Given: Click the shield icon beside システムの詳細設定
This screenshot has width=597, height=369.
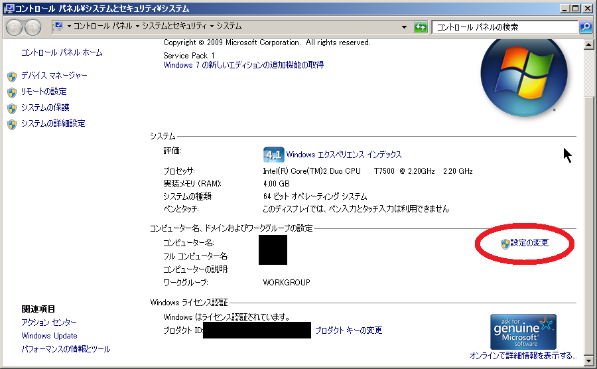Looking at the screenshot, I should (12, 125).
